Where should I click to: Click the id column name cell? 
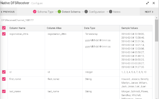click(x=10, y=72)
